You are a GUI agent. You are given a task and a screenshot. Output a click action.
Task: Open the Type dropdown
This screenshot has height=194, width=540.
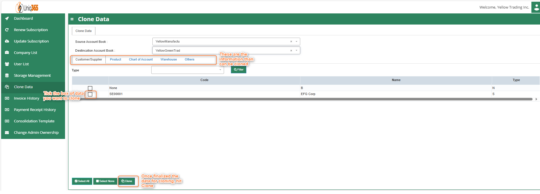click(220, 70)
